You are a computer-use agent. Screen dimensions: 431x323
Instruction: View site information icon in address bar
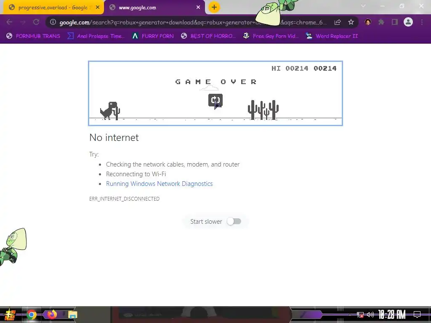coord(53,22)
